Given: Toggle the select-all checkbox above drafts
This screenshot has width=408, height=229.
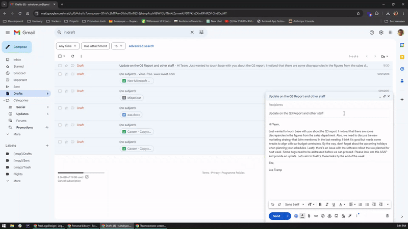Looking at the screenshot, I should coord(60,56).
